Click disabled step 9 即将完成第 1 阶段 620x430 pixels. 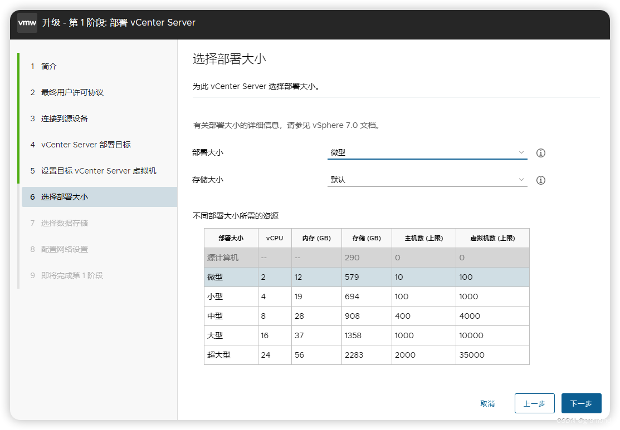pos(66,275)
